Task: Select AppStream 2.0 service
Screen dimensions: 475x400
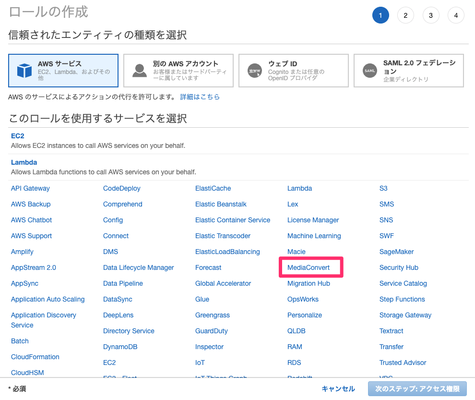Action: click(33, 267)
